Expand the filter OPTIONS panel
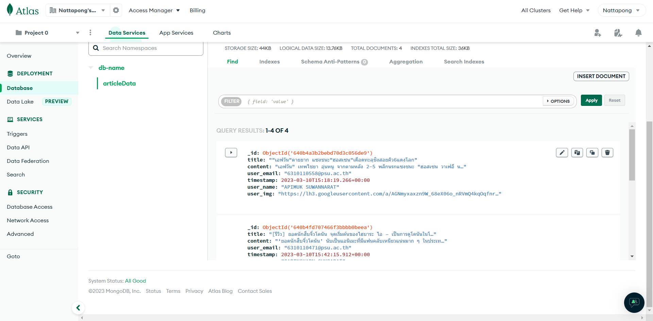The width and height of the screenshot is (653, 321). coord(558,101)
